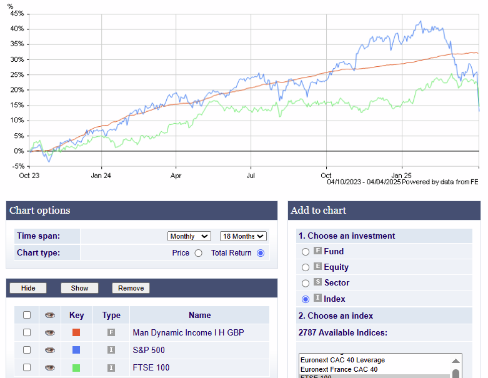This screenshot has height=378, width=488.
Task: Choose the Price chart type radio
Action: click(199, 253)
